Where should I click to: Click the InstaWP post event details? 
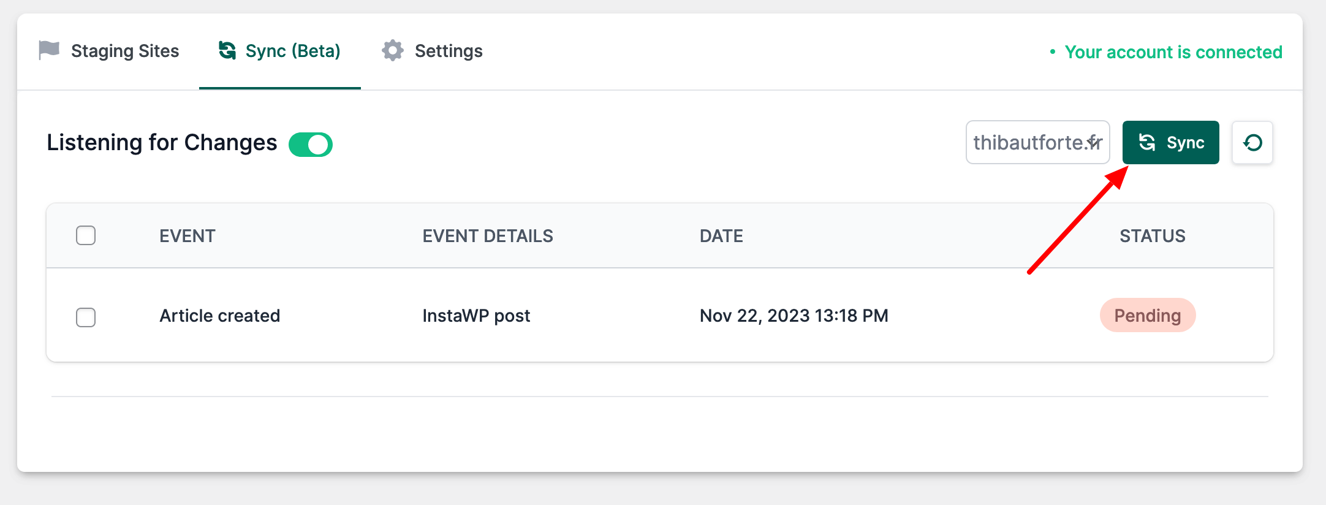coord(476,316)
